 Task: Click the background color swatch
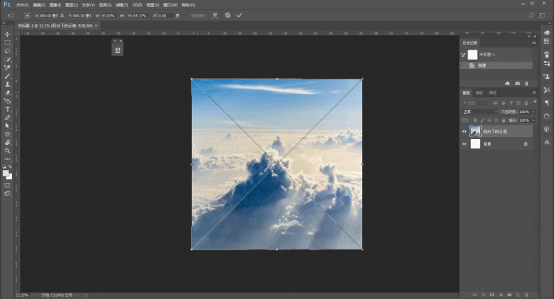click(x=9, y=177)
